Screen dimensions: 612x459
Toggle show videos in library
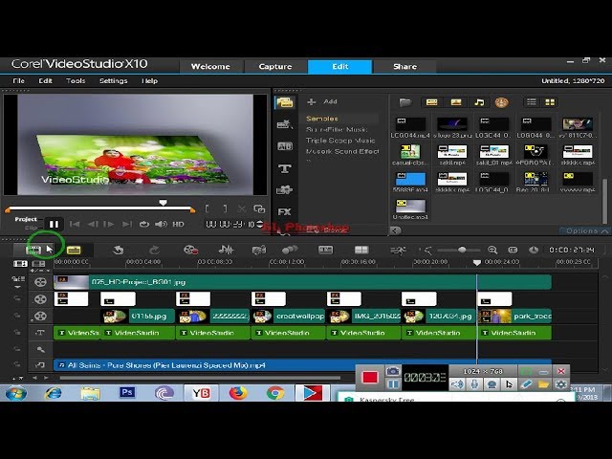(x=431, y=102)
